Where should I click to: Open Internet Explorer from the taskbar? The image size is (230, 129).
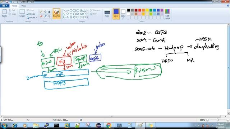pyautogui.click(x=15, y=125)
